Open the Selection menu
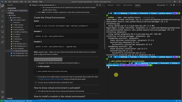 tap(15, 2)
